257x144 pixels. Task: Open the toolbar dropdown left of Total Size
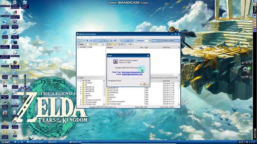coord(132,41)
